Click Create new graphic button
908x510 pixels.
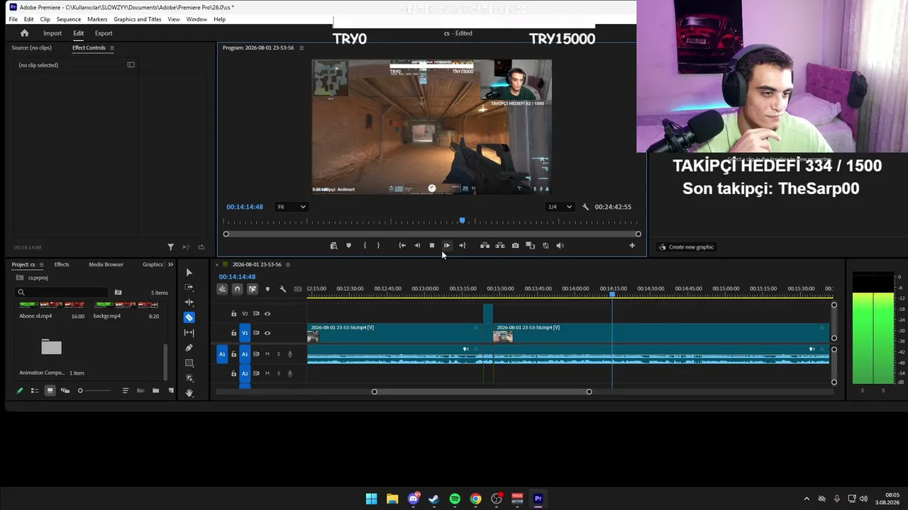[686, 247]
